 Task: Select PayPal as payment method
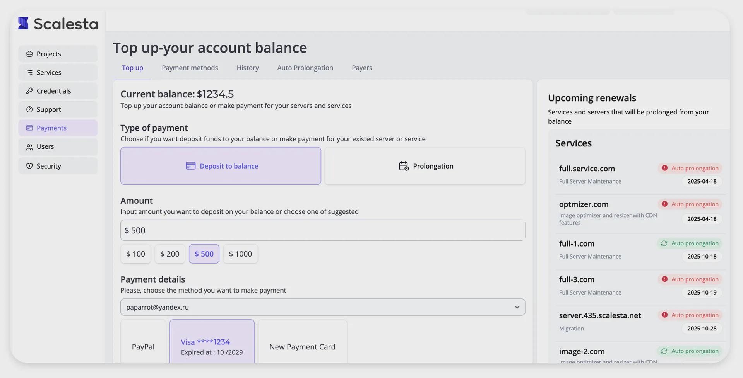[x=143, y=346]
